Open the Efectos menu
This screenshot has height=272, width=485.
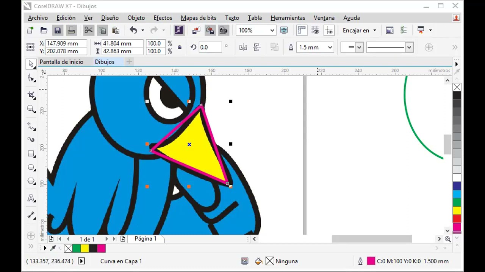coord(163,18)
